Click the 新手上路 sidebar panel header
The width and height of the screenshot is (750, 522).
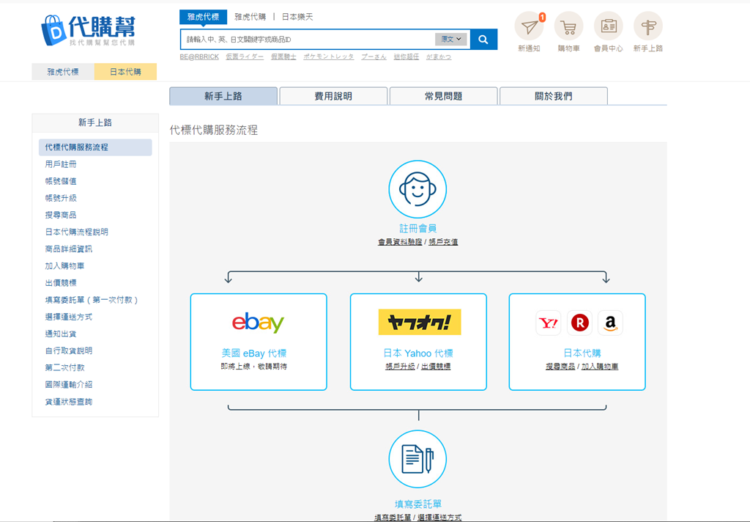[95, 122]
